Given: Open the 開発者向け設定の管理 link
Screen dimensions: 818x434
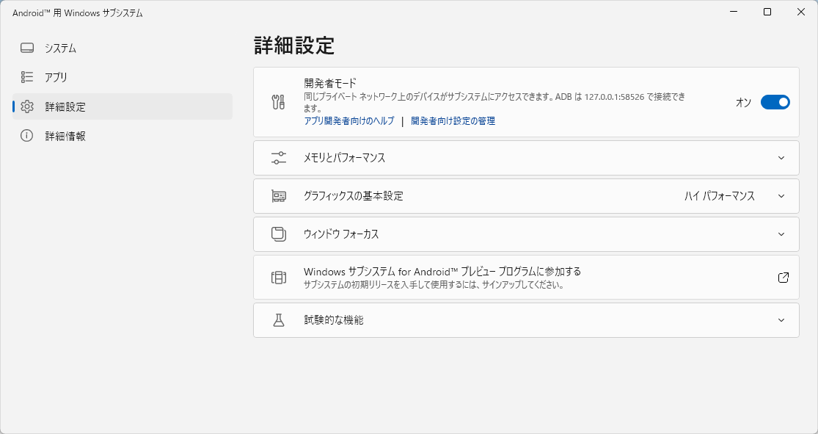Looking at the screenshot, I should pyautogui.click(x=453, y=120).
